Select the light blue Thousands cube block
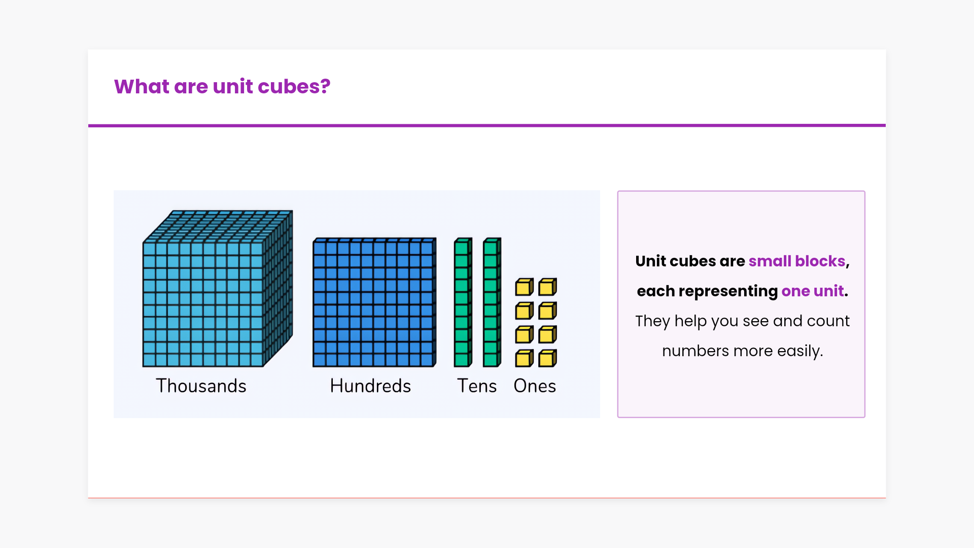This screenshot has height=548, width=974. 213,294
